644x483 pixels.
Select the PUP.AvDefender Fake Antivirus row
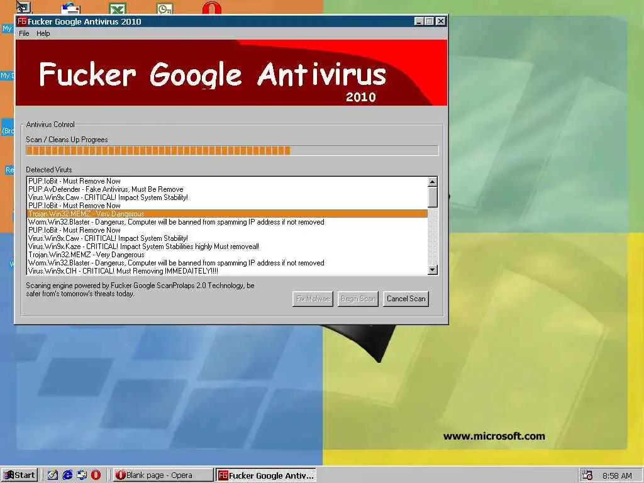tap(227, 189)
